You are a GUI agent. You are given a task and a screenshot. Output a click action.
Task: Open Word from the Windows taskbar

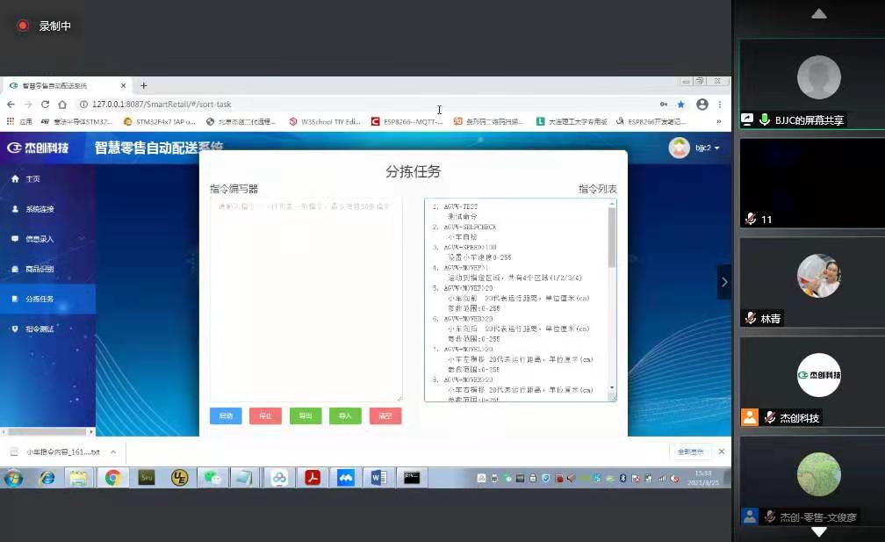click(378, 478)
